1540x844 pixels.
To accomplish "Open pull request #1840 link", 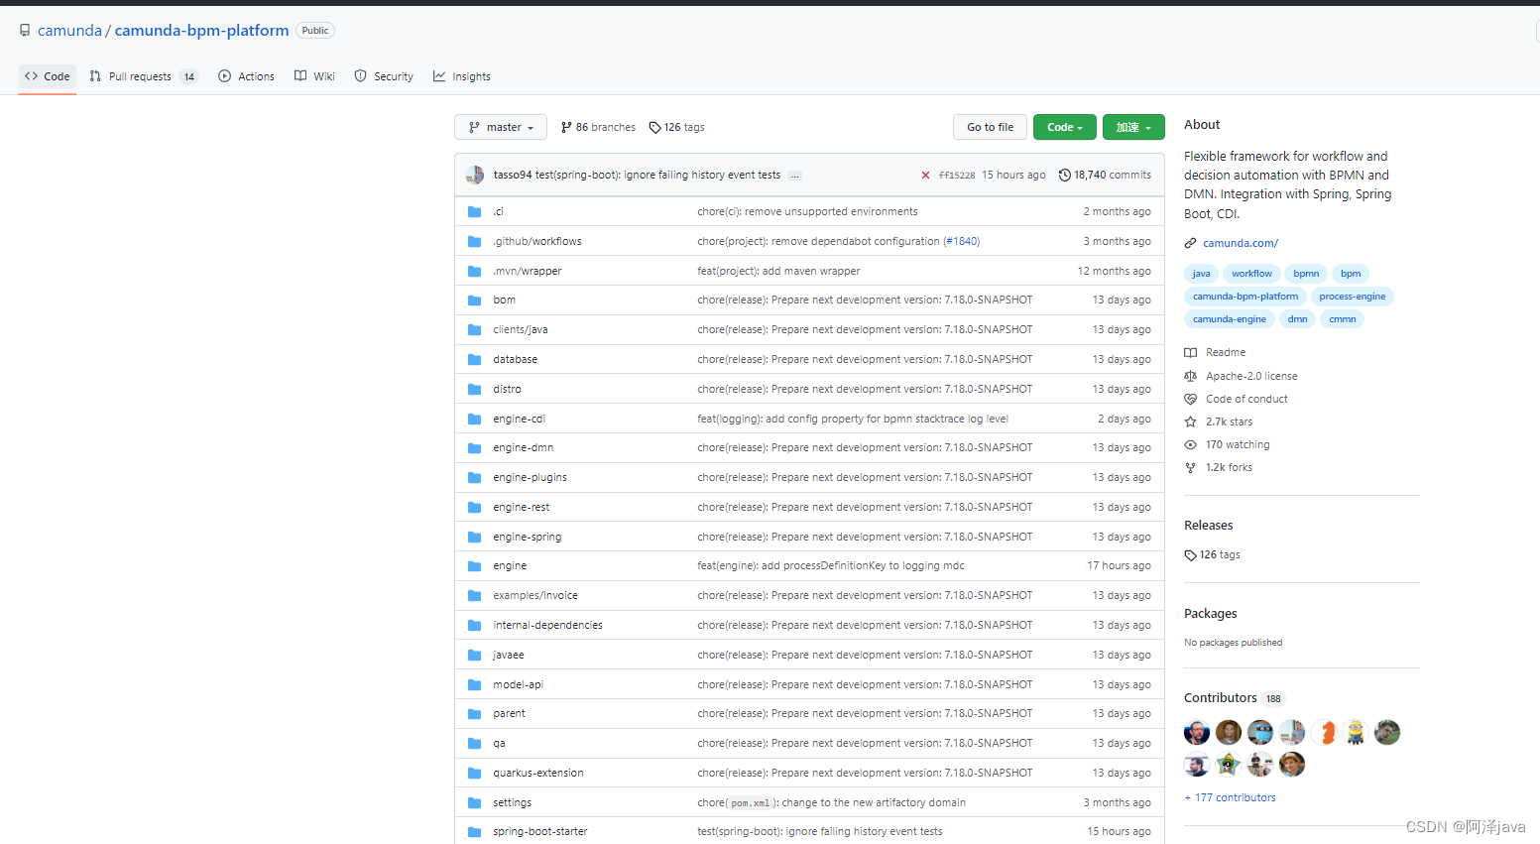I will click(x=961, y=241).
